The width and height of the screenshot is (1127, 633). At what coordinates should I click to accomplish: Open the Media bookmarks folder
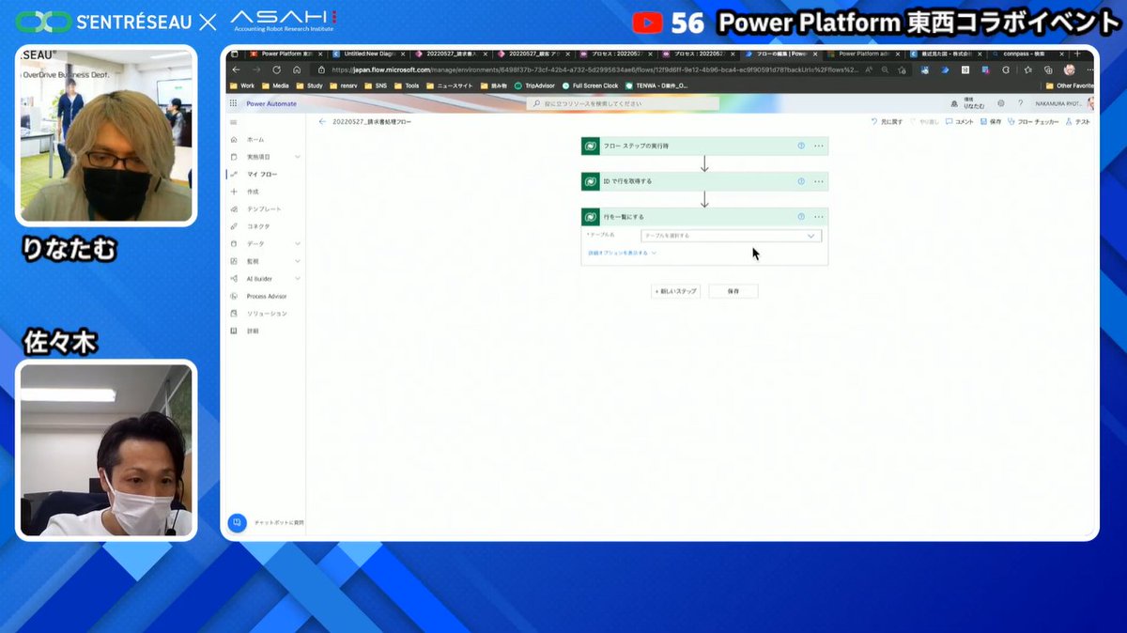point(275,85)
